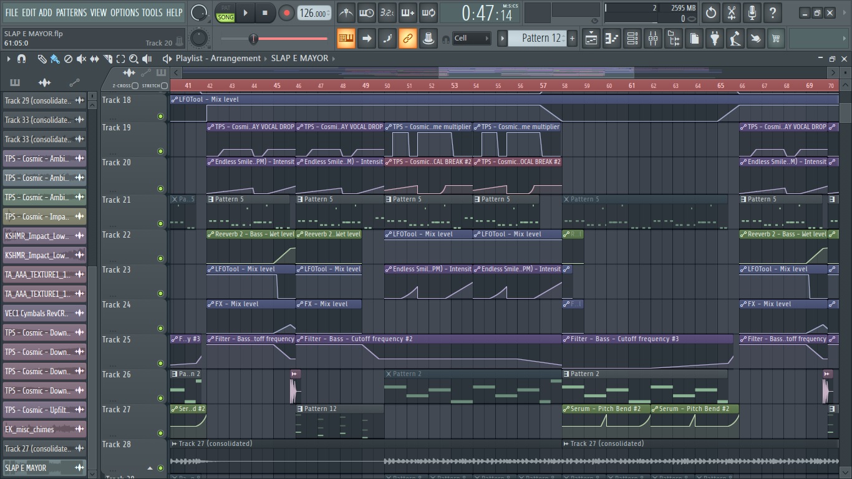Toggle link-to-controller chain icon
852x479 pixels.
click(x=407, y=38)
